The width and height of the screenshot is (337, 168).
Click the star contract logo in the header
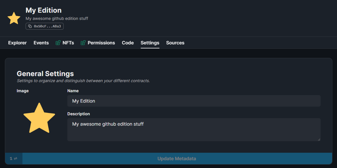click(x=14, y=18)
